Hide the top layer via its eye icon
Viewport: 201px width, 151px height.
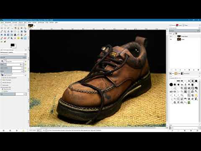(x=171, y=36)
